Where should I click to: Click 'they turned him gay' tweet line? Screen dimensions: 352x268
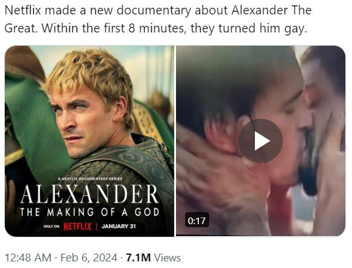point(249,29)
